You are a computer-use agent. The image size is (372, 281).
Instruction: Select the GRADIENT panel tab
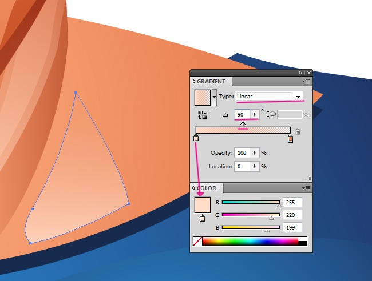[x=211, y=82]
